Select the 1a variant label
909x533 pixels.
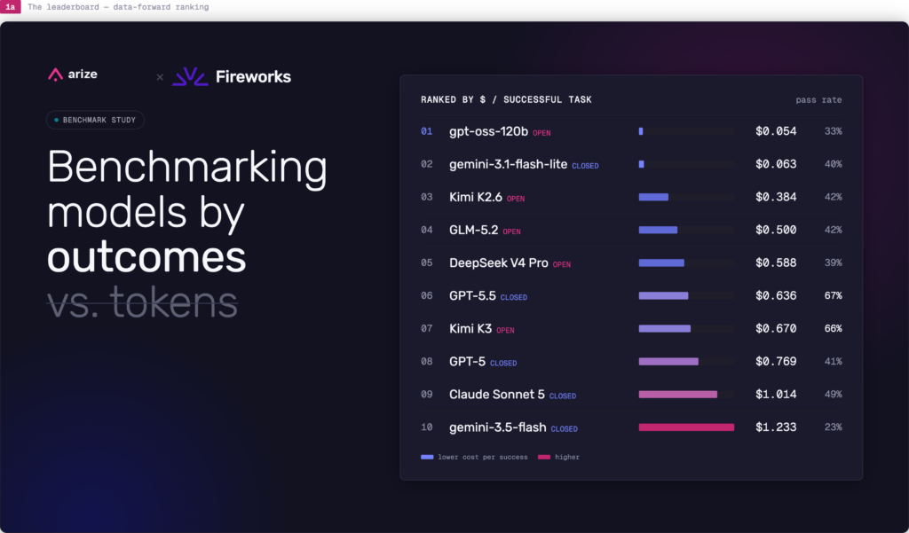click(11, 7)
